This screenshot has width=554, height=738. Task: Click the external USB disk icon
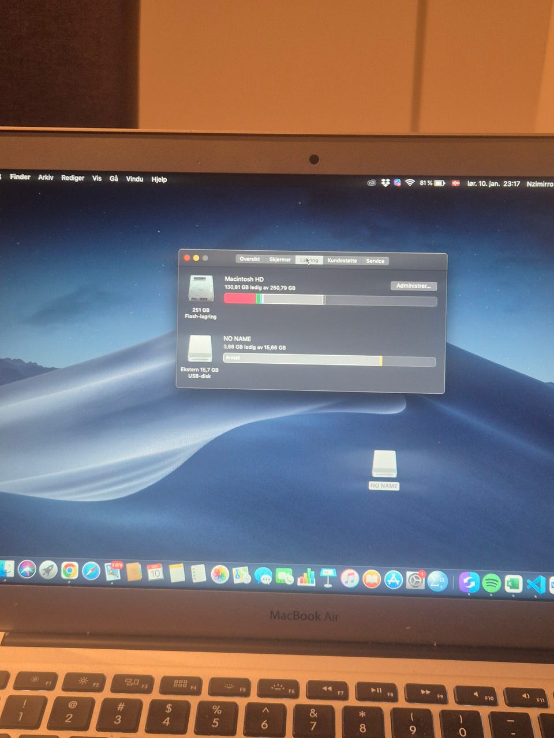click(x=200, y=349)
